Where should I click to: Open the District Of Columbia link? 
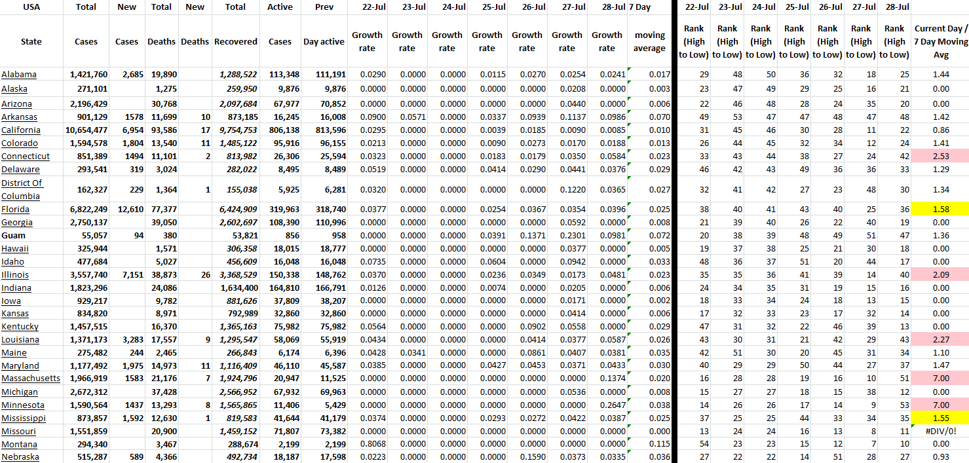point(22,189)
